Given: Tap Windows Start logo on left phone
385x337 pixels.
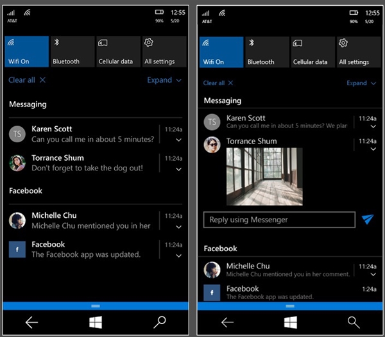Looking at the screenshot, I should (x=96, y=322).
